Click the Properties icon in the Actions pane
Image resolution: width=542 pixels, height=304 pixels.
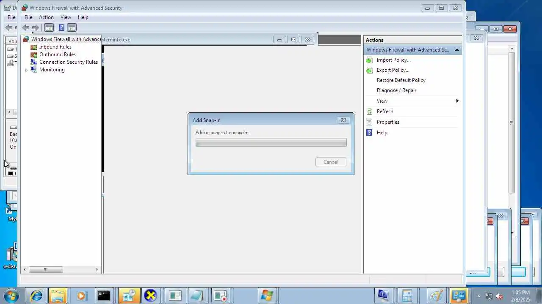click(369, 122)
